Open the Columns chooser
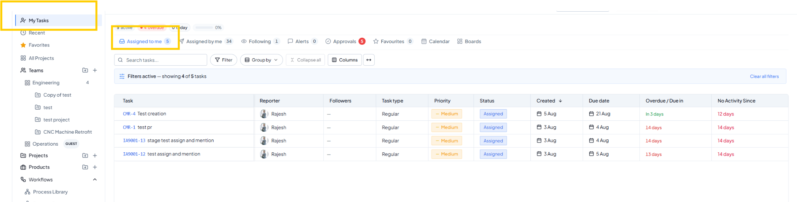Screen dimensions: 797x202 [345, 60]
